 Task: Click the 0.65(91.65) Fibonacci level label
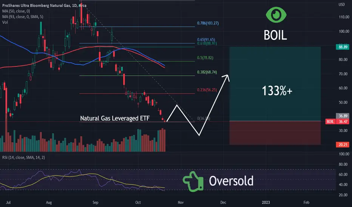pos(206,40)
